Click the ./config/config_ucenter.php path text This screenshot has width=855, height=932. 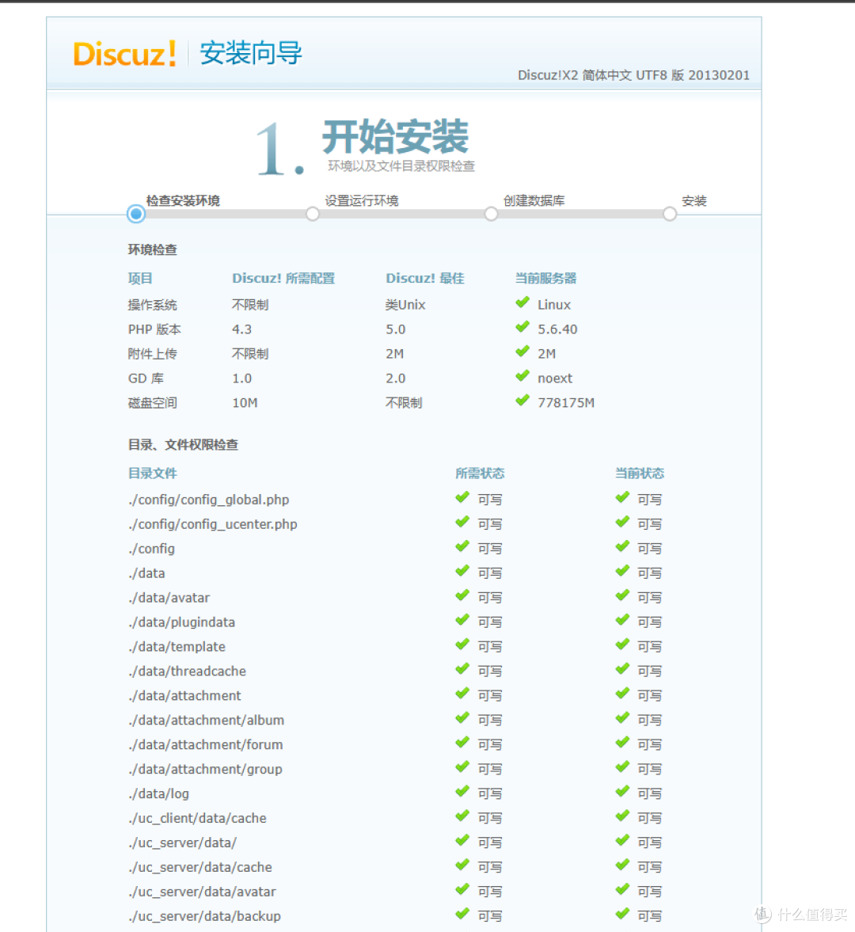coord(213,524)
